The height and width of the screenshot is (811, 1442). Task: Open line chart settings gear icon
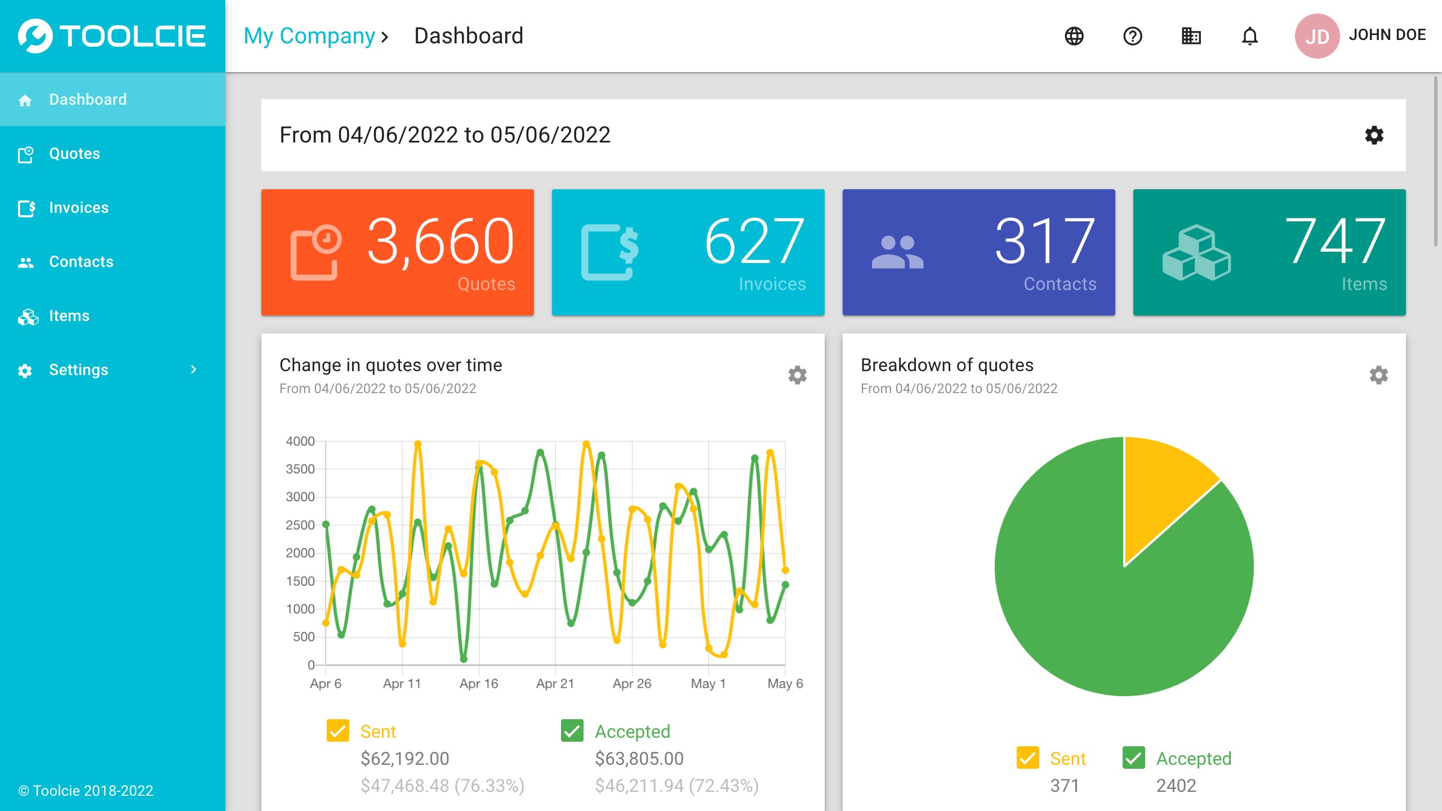(797, 375)
